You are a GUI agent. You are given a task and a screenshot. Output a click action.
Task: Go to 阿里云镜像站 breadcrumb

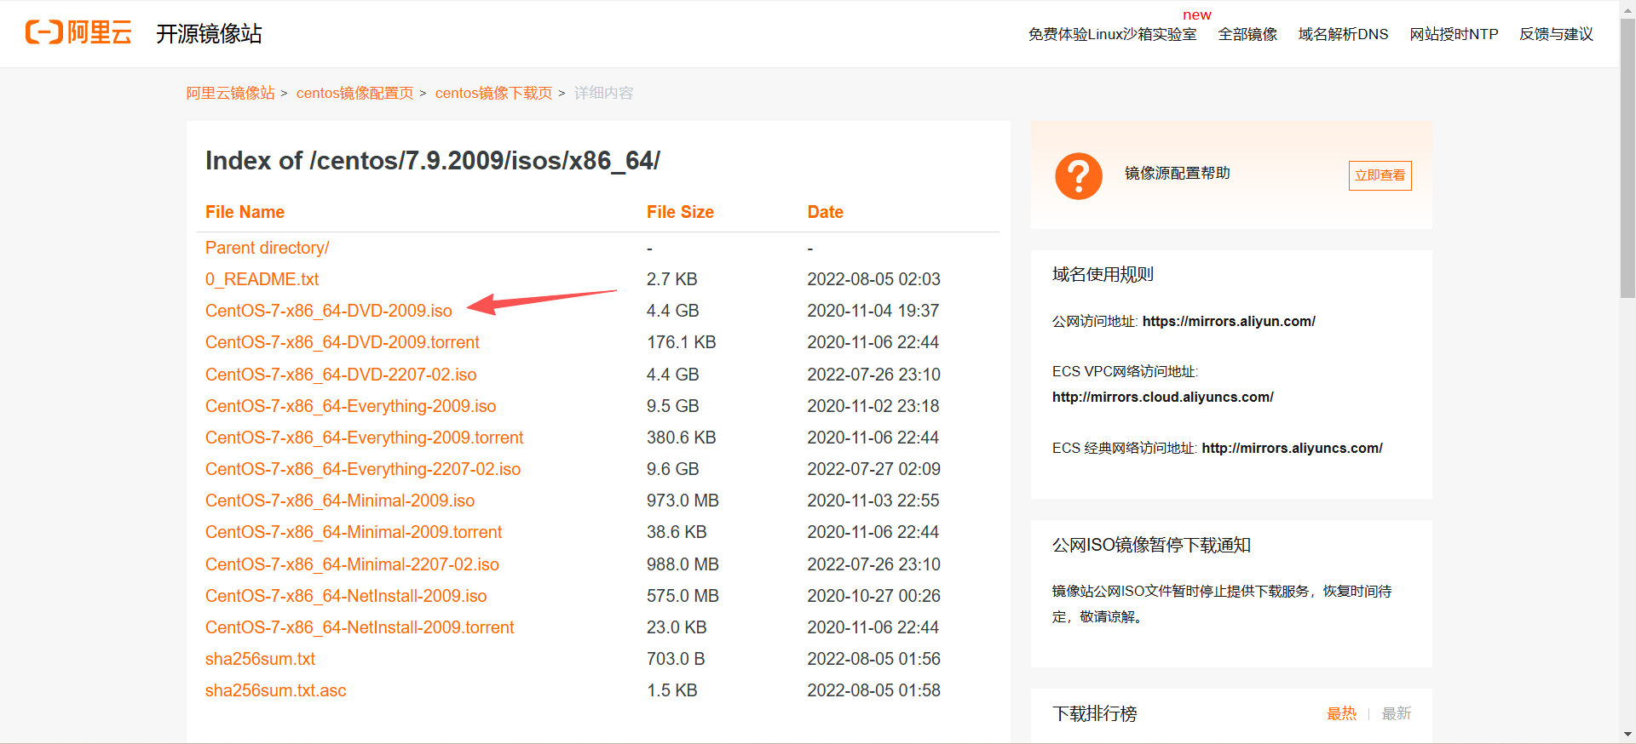pyautogui.click(x=230, y=93)
